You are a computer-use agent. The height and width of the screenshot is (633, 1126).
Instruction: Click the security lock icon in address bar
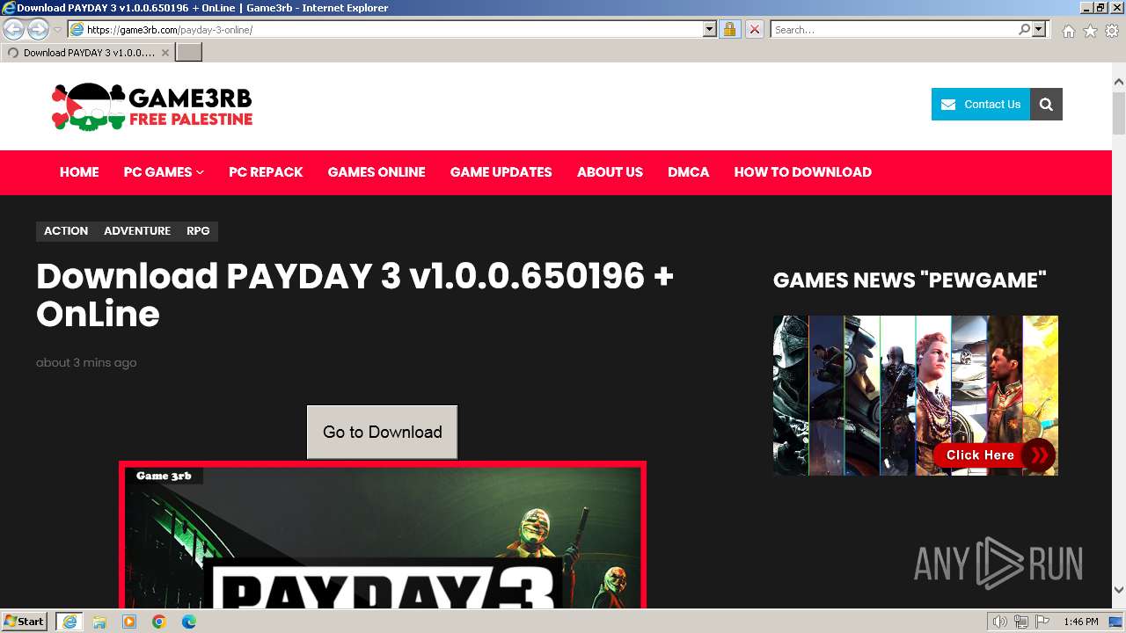tap(729, 30)
